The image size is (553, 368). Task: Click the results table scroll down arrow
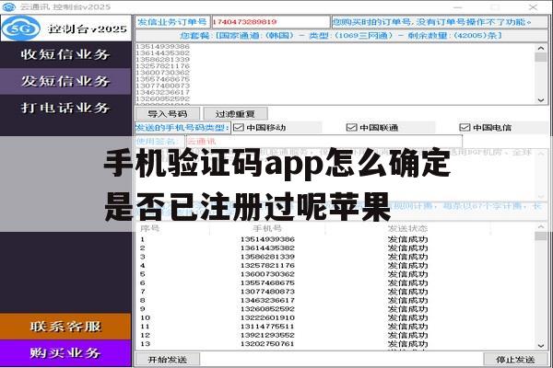coord(541,346)
